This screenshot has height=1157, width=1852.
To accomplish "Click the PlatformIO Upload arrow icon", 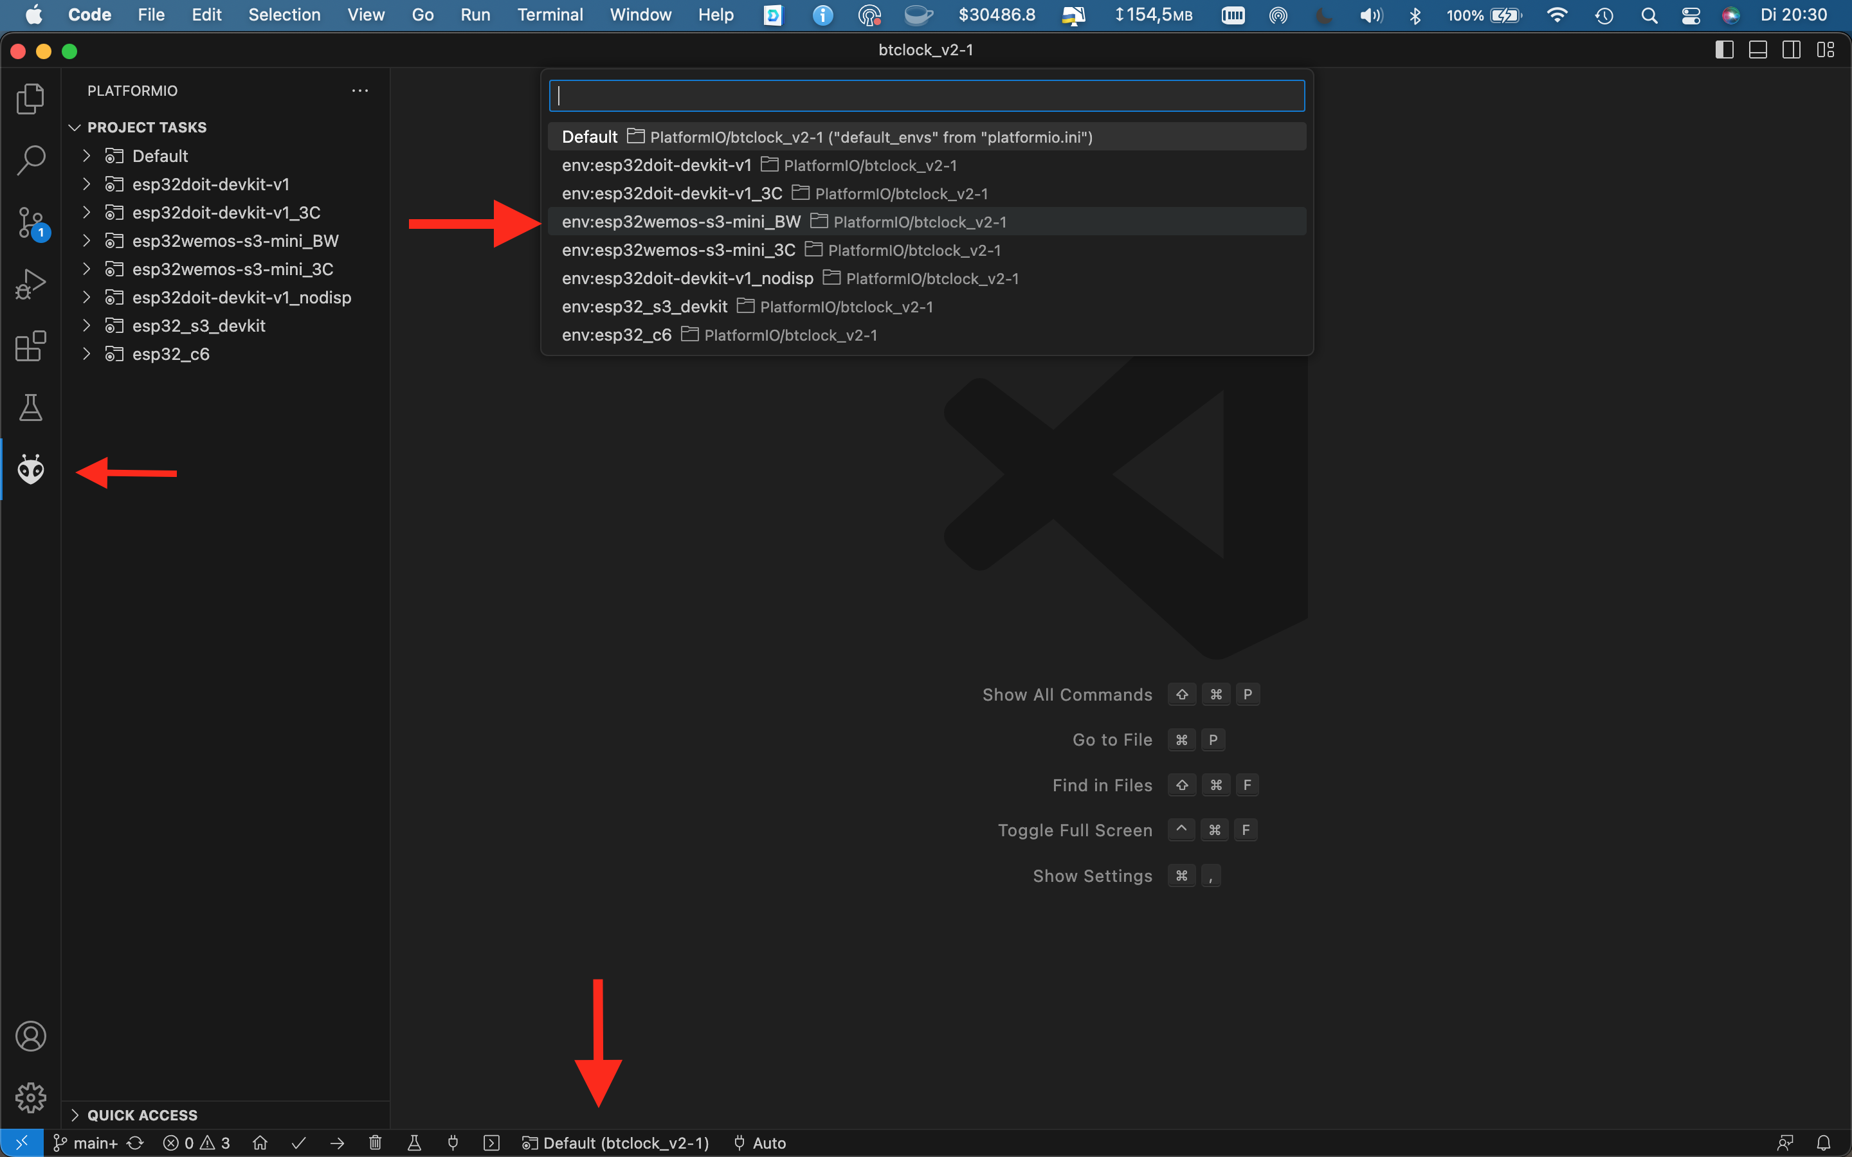I will pyautogui.click(x=337, y=1142).
